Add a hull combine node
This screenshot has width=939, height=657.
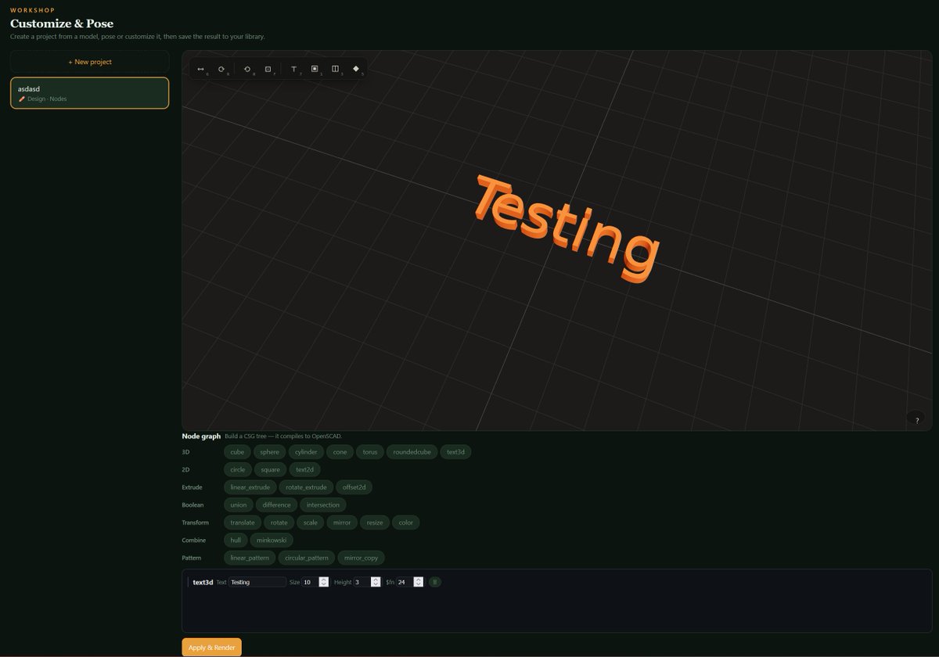pyautogui.click(x=236, y=540)
